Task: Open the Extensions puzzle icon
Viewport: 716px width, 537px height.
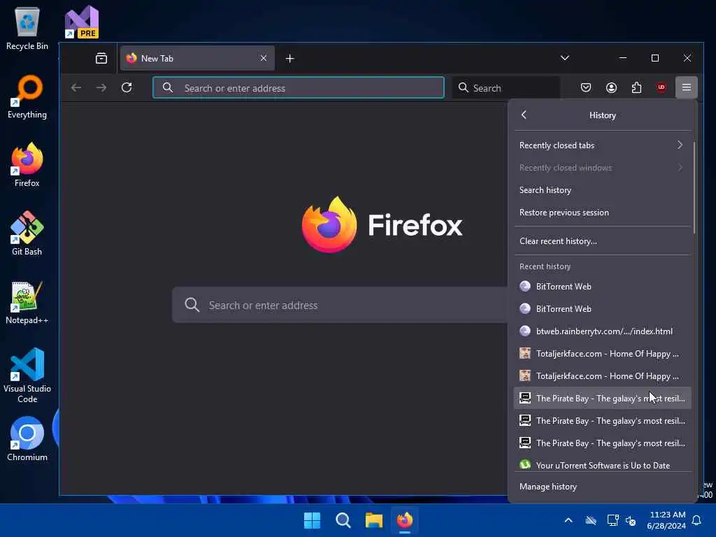Action: (636, 87)
